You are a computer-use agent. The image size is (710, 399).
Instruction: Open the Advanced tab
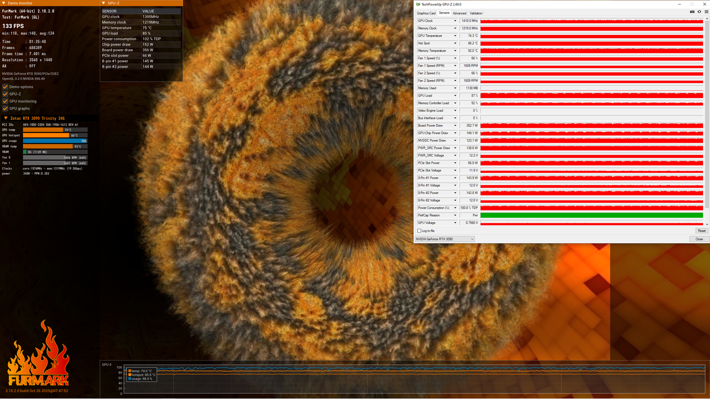[459, 13]
